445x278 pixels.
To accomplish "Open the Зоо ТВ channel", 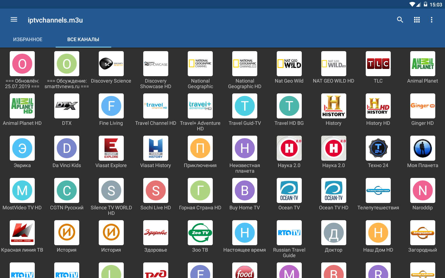I will coord(200,233).
